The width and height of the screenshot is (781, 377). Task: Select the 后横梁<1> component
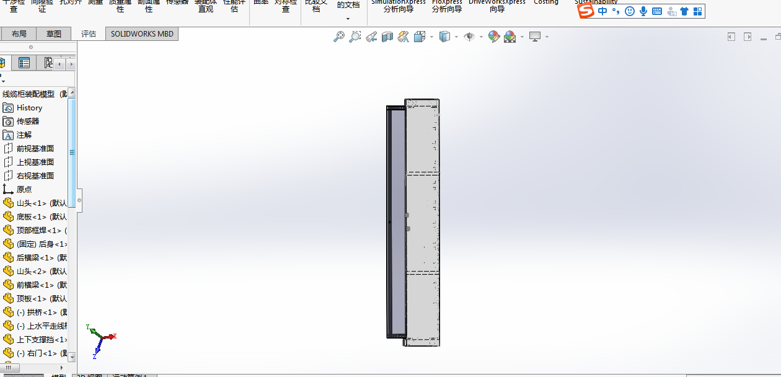[x=35, y=257]
